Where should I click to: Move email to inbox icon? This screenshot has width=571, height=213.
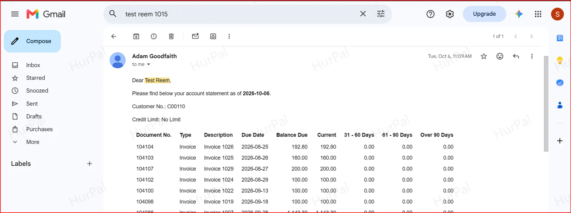tap(213, 36)
